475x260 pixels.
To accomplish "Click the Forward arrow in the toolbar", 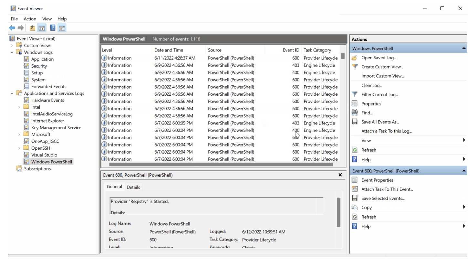I will pos(21,28).
